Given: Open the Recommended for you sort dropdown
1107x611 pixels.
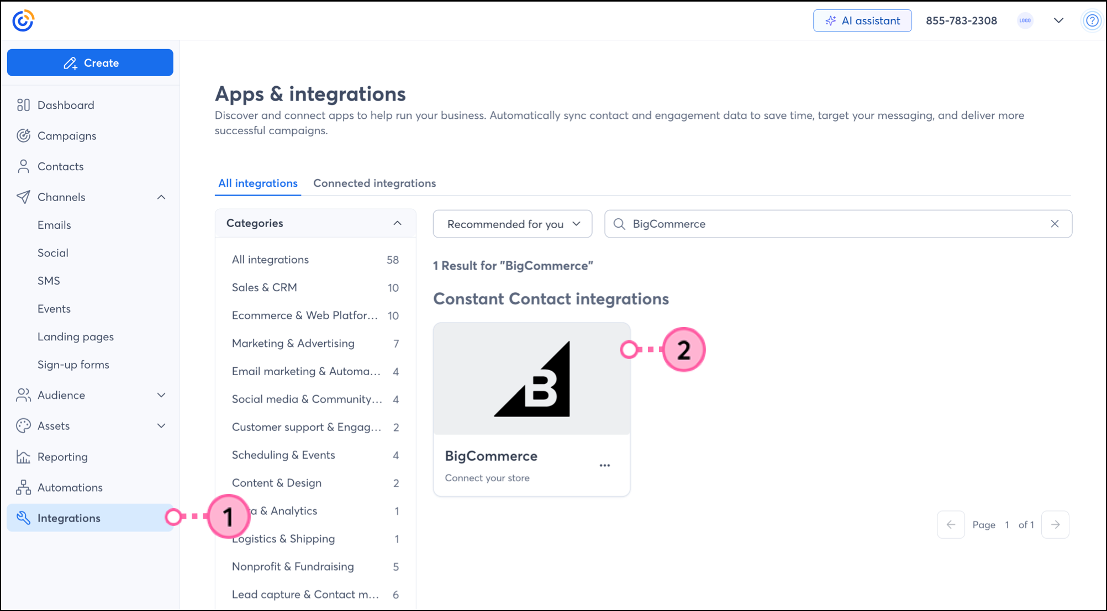Looking at the screenshot, I should pyautogui.click(x=512, y=224).
